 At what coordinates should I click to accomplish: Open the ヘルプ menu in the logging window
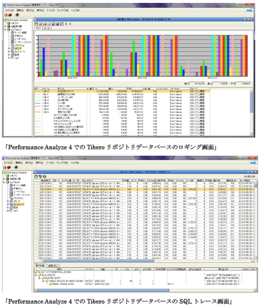click(x=75, y=10)
